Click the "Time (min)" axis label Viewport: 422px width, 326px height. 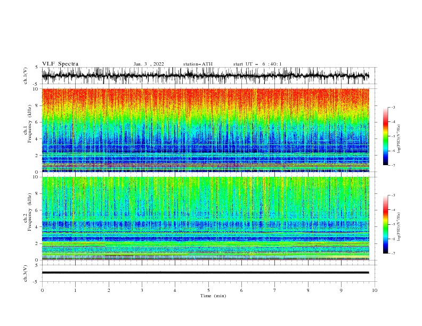point(213,296)
